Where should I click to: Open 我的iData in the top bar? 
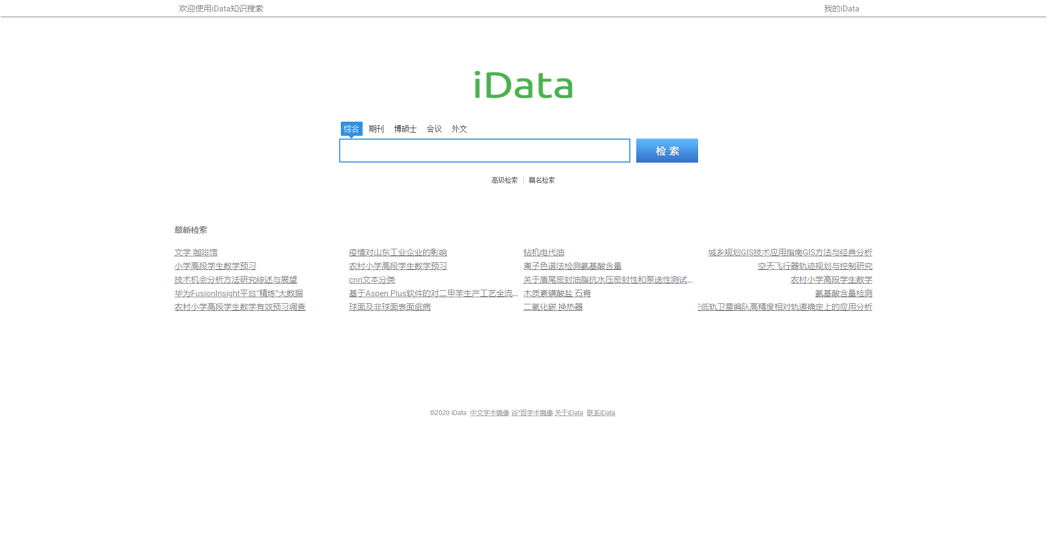coord(841,9)
